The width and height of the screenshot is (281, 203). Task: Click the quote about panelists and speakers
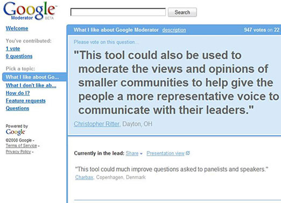click(172, 169)
